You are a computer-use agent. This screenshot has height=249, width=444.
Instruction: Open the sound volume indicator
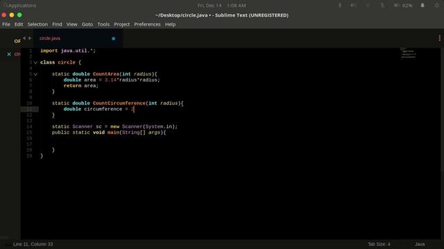pos(353,6)
